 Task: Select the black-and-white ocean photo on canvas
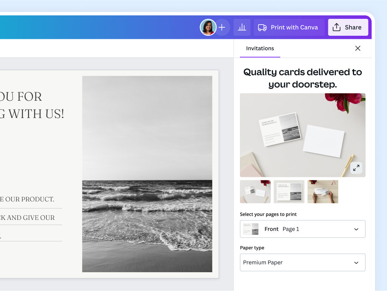[x=147, y=174]
